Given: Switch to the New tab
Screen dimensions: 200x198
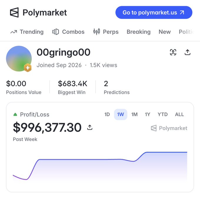Looking at the screenshot, I should (x=164, y=32).
